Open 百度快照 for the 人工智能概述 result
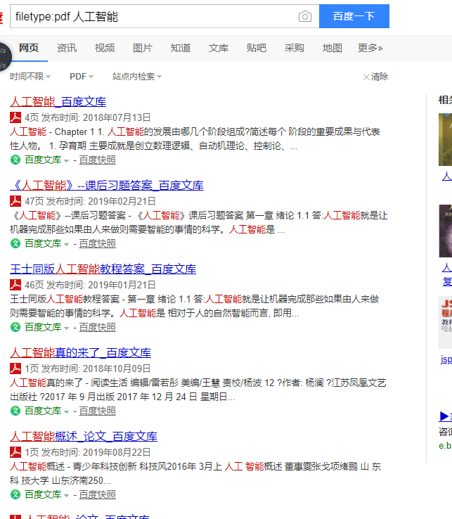 coord(97,495)
